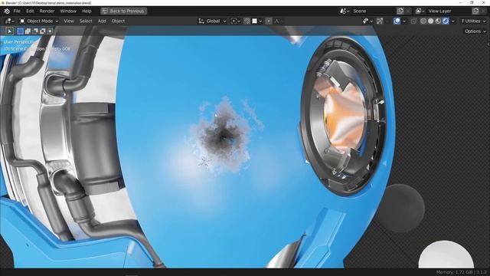
Task: Open shading options dropdown arrow
Action: [452, 21]
